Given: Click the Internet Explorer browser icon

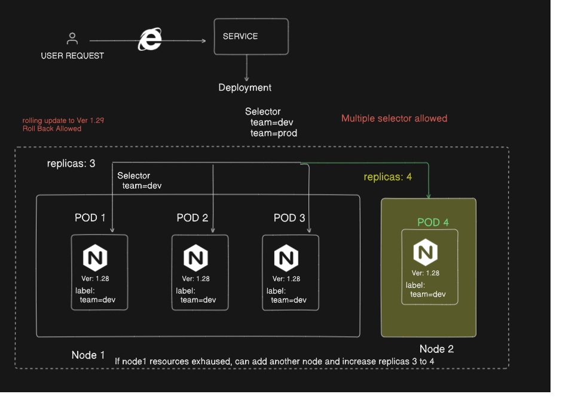Looking at the screenshot, I should tap(150, 40).
